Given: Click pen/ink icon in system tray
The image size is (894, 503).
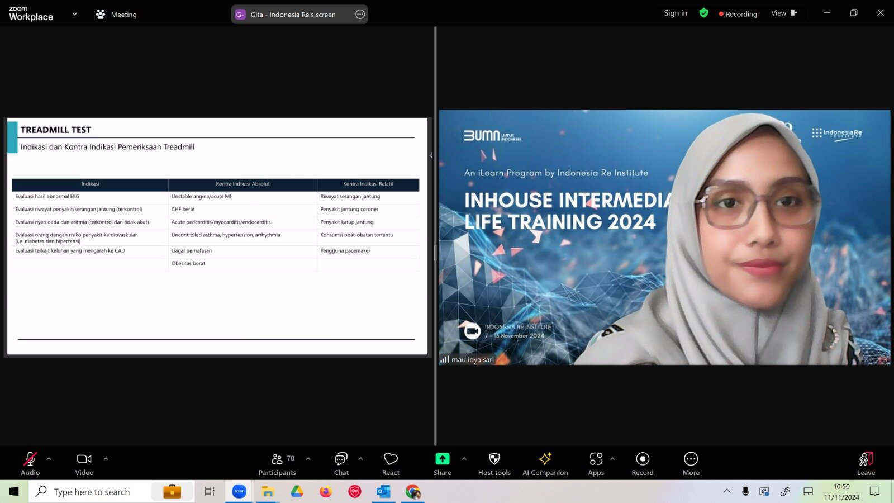Looking at the screenshot, I should (785, 491).
